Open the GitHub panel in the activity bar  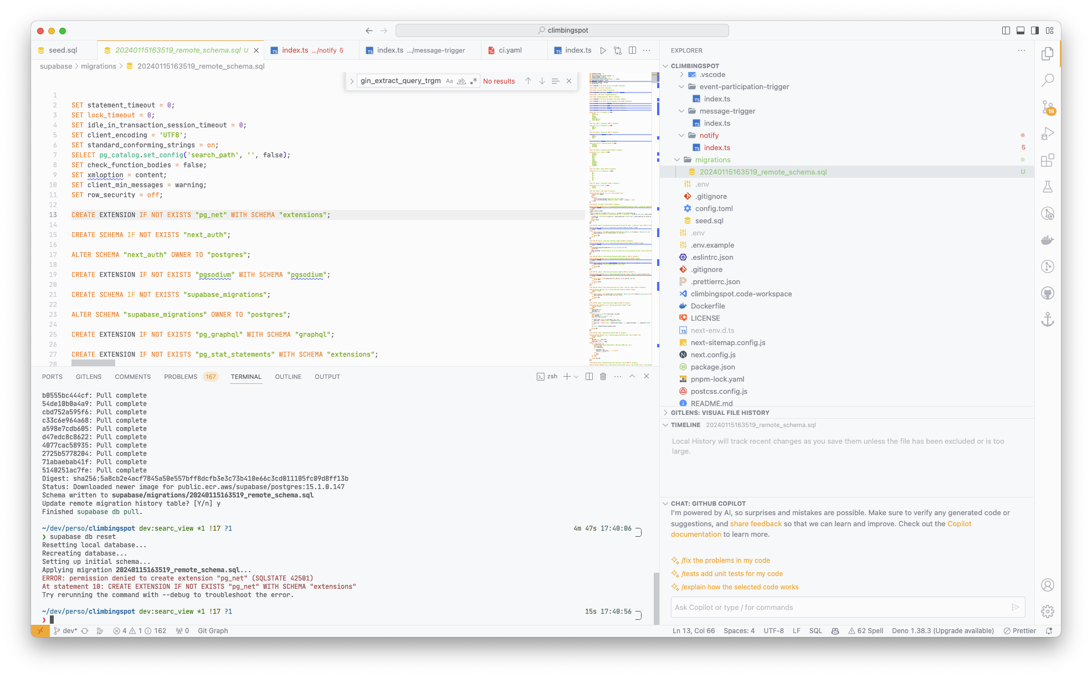point(1048,293)
